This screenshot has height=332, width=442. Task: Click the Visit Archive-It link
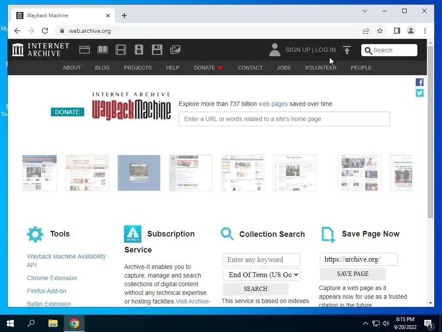[x=193, y=301]
